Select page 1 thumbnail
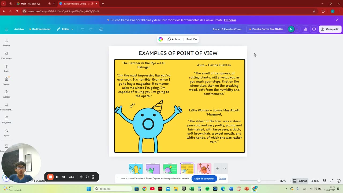This screenshot has height=193, width=343. 136,169
